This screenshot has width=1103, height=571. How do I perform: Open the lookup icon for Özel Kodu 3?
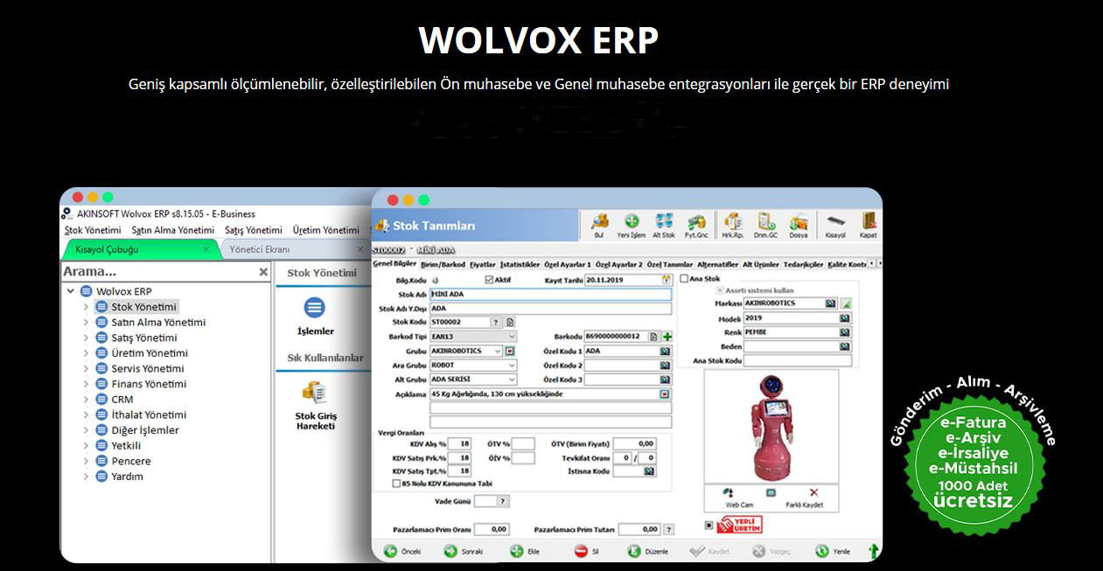point(666,380)
